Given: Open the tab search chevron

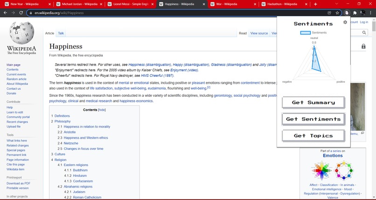Looking at the screenshot, I should [x=337, y=4].
